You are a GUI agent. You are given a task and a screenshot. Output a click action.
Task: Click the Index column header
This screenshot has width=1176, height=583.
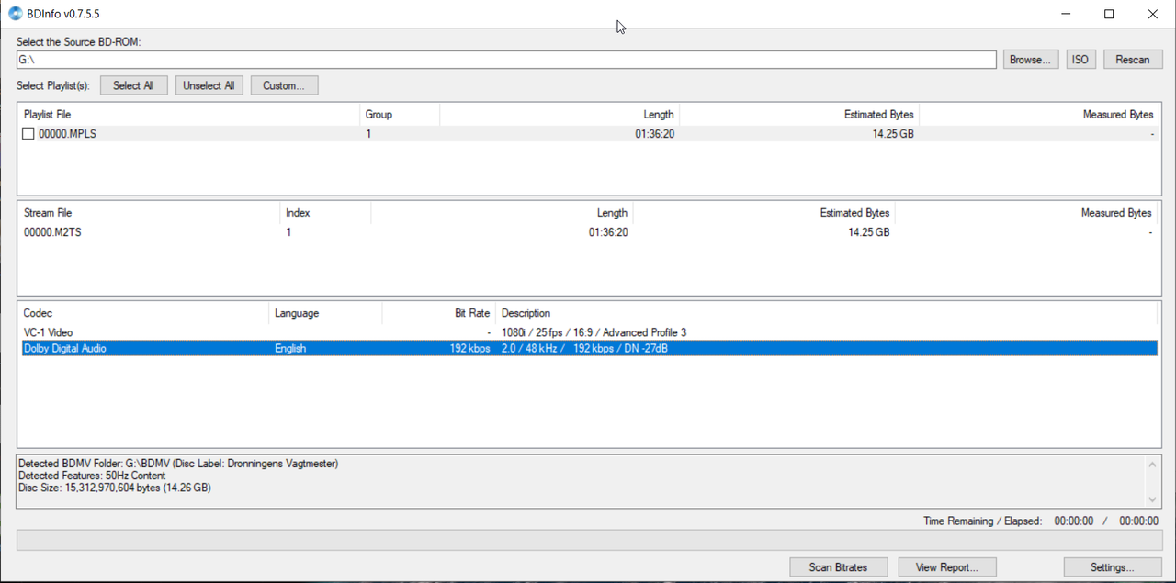tap(325, 213)
